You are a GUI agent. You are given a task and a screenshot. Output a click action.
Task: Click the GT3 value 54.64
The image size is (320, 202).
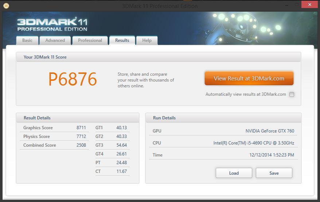pyautogui.click(x=121, y=145)
